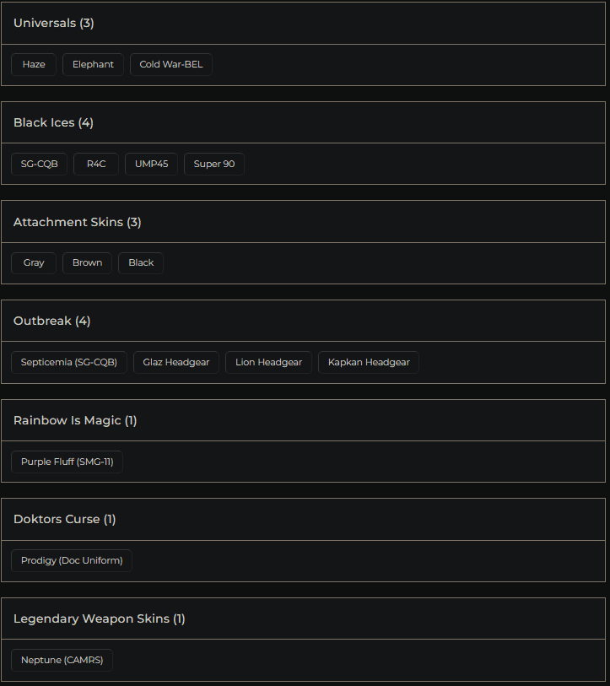Select the Elephant universal tag
The height and width of the screenshot is (686, 610).
[93, 65]
